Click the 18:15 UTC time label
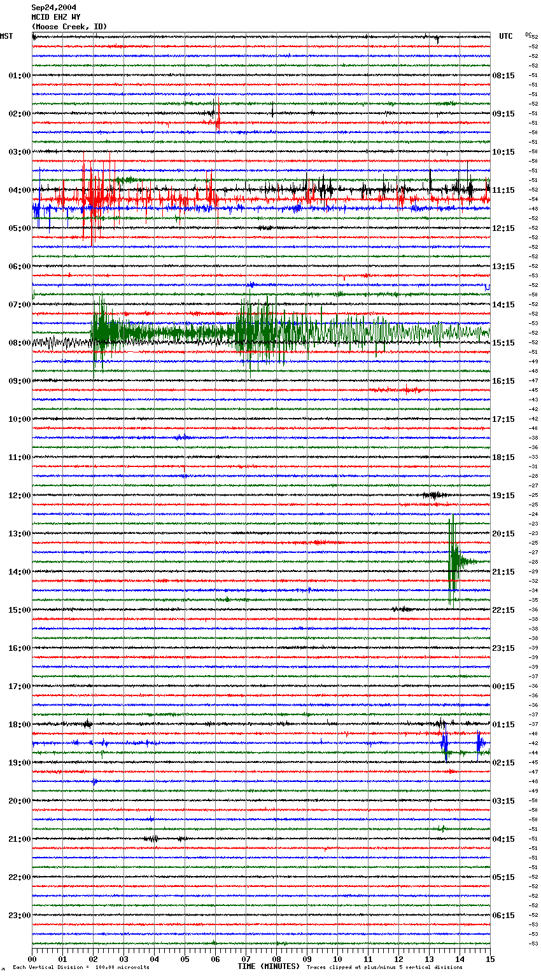Image resolution: width=541 pixels, height=976 pixels. click(503, 457)
